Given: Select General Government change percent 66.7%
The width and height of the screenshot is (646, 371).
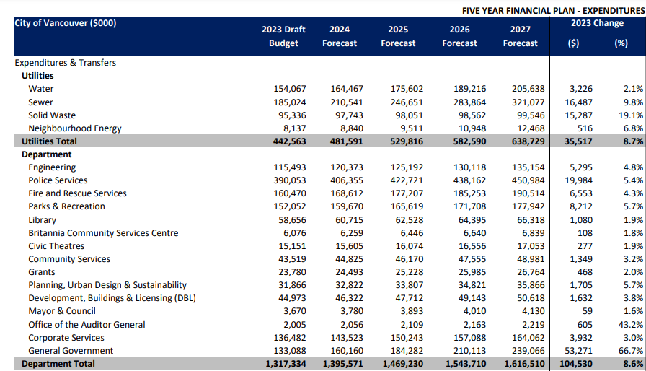Looking at the screenshot, I should tap(631, 351).
